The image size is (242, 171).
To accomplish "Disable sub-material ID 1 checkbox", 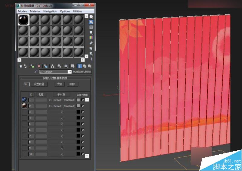I will pos(83,100).
